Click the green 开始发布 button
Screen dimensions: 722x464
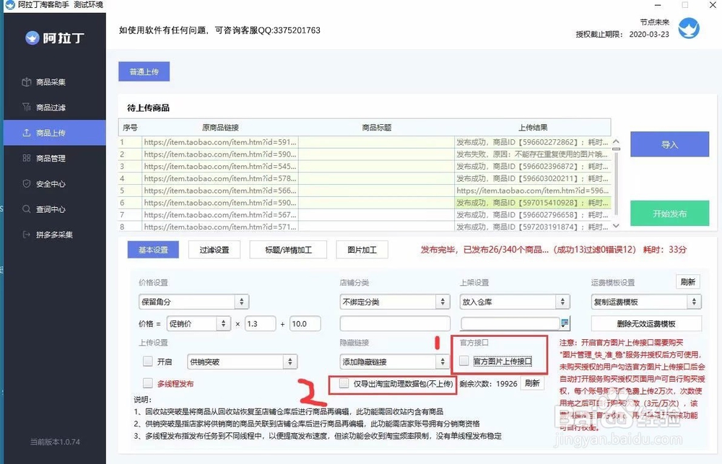point(669,214)
